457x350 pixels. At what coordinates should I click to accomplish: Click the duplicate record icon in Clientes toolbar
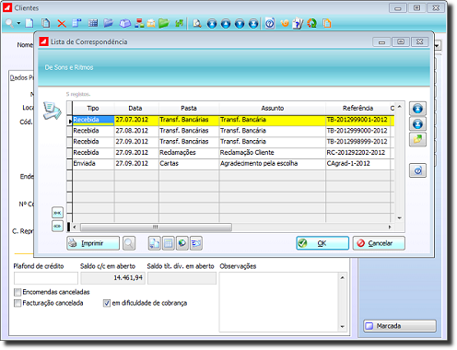pos(45,23)
